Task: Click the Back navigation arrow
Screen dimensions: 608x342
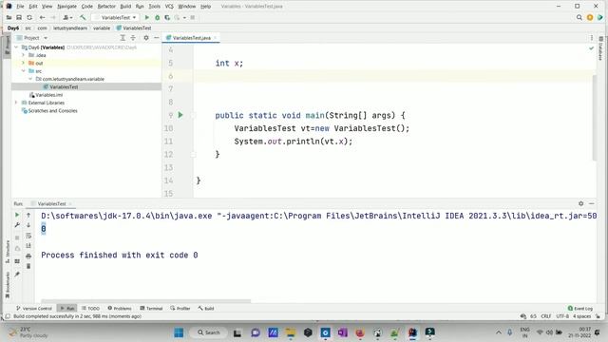Action: tap(42, 17)
